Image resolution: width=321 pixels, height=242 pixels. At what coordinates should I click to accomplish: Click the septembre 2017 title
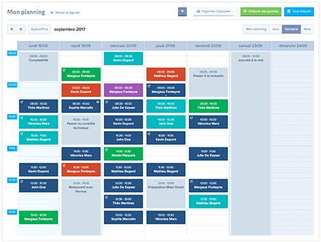[x=70, y=29]
